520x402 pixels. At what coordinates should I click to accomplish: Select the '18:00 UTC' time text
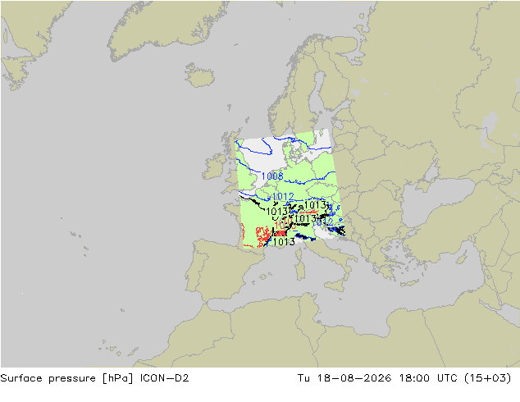tap(428, 377)
